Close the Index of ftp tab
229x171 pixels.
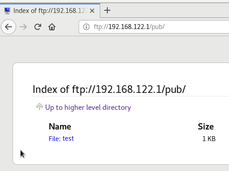pos(92,11)
